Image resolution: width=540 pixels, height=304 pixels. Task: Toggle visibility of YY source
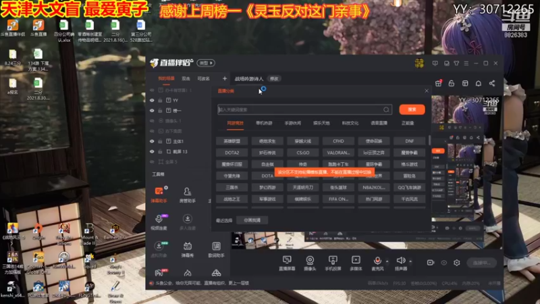pos(152,100)
